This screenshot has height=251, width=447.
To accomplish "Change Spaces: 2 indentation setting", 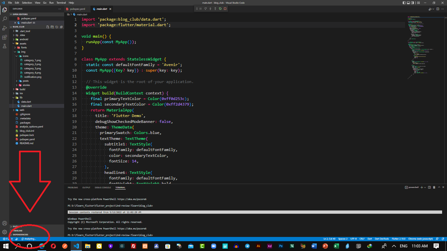I will click(343, 239).
